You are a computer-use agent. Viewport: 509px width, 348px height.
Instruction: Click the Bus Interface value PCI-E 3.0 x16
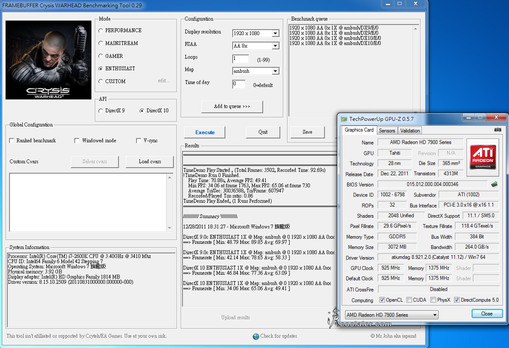[469, 205]
